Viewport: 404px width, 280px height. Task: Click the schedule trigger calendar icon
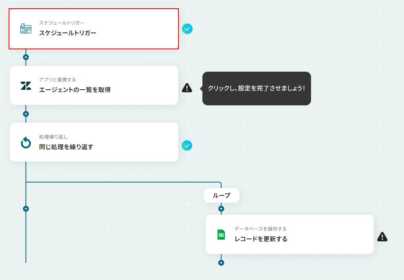(26, 29)
